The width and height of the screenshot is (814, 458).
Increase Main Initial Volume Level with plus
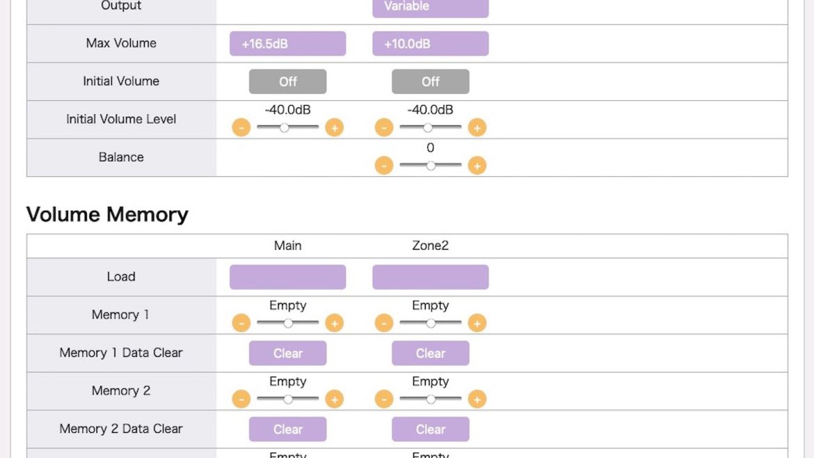pyautogui.click(x=335, y=128)
